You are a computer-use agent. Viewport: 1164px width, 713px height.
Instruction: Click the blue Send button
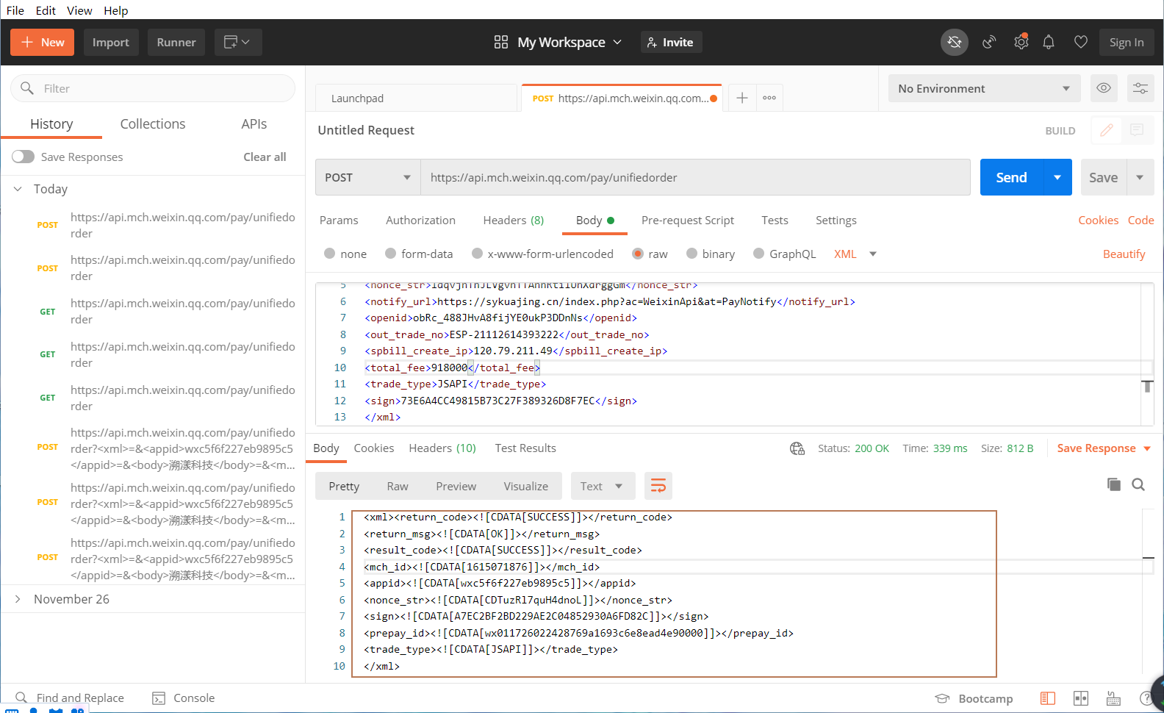[x=1012, y=177]
